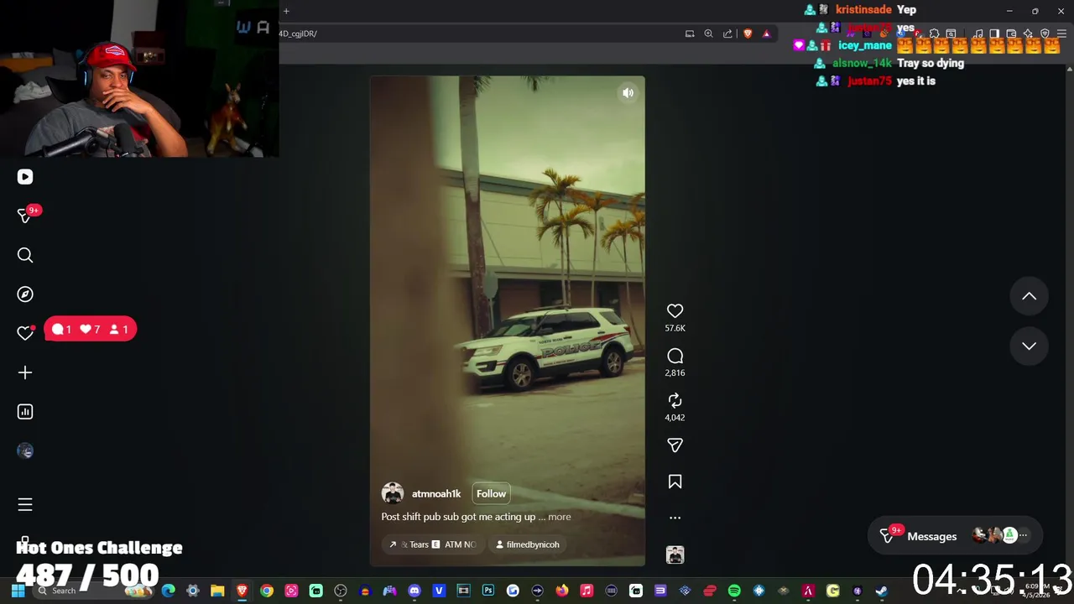The height and width of the screenshot is (604, 1074).
Task: Open the Search icon in Instagram sidebar
Action: (x=25, y=255)
